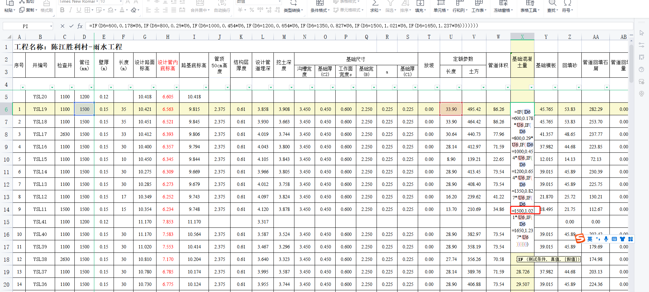Viewport: 649px width, 292px height.
Task: Open the 求和 sum menu
Action: pos(375,10)
